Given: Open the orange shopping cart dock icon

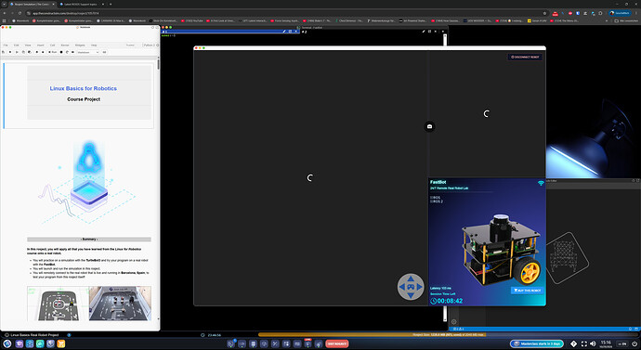Looking at the screenshot, I should pos(61,344).
